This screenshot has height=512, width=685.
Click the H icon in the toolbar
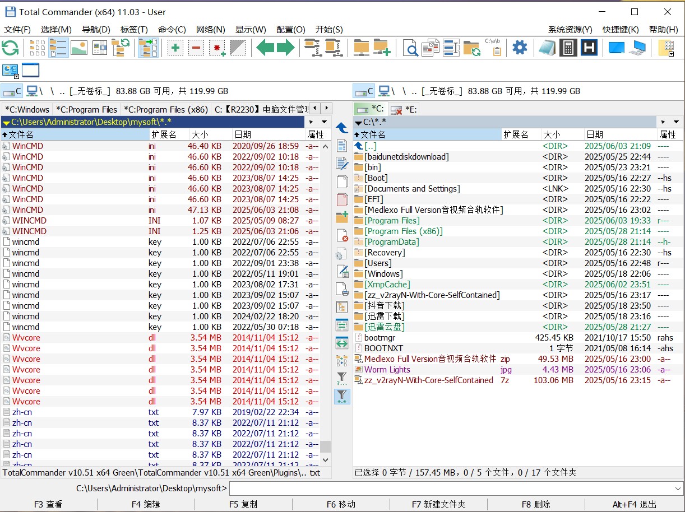point(589,48)
